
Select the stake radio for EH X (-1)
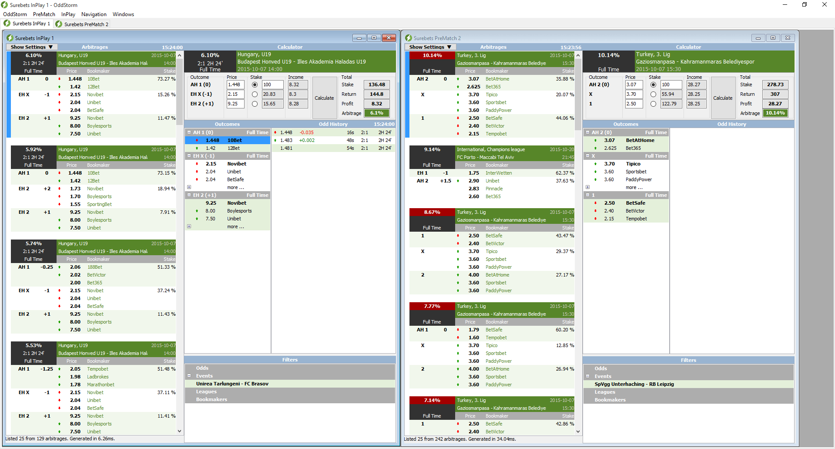tap(255, 94)
